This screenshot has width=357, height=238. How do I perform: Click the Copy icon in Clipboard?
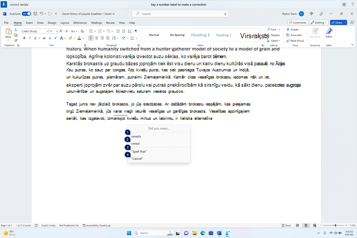pyautogui.click(x=15, y=35)
